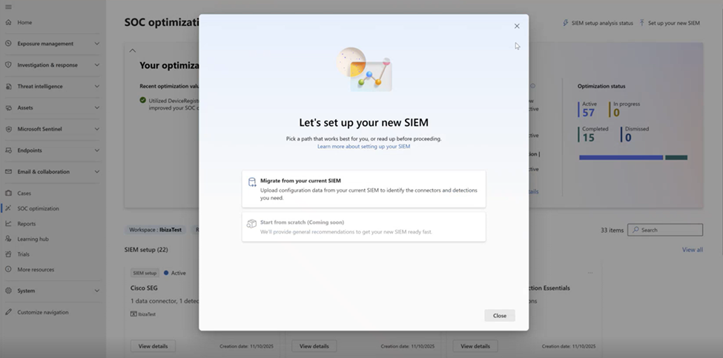This screenshot has width=723, height=358.
Task: Choose Migrate from your current SIEM
Action: click(363, 189)
